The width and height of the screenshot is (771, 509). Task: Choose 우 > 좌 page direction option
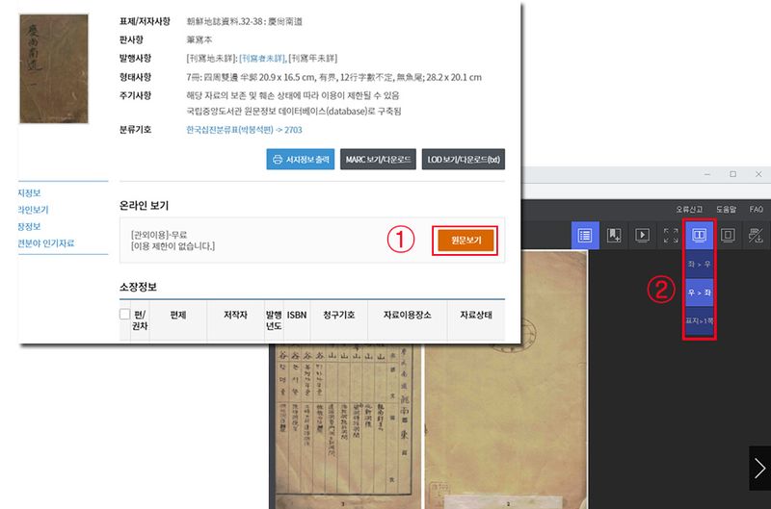700,292
